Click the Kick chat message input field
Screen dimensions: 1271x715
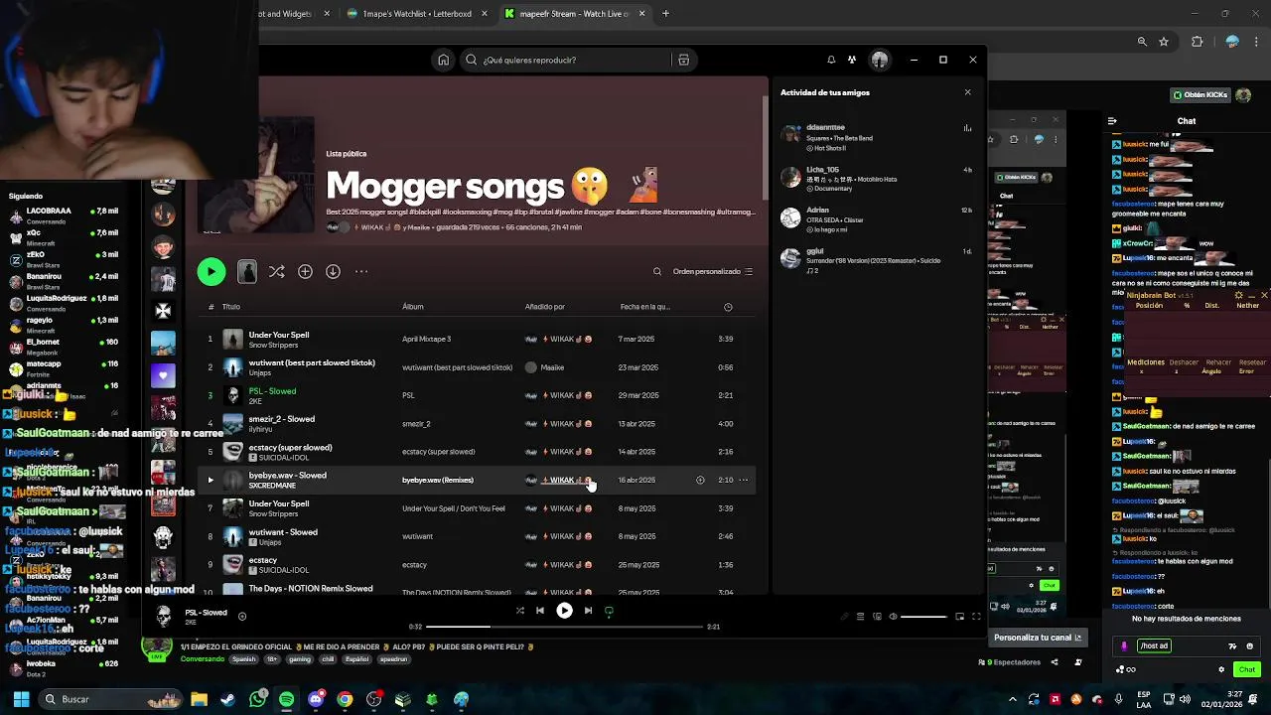tap(1189, 646)
